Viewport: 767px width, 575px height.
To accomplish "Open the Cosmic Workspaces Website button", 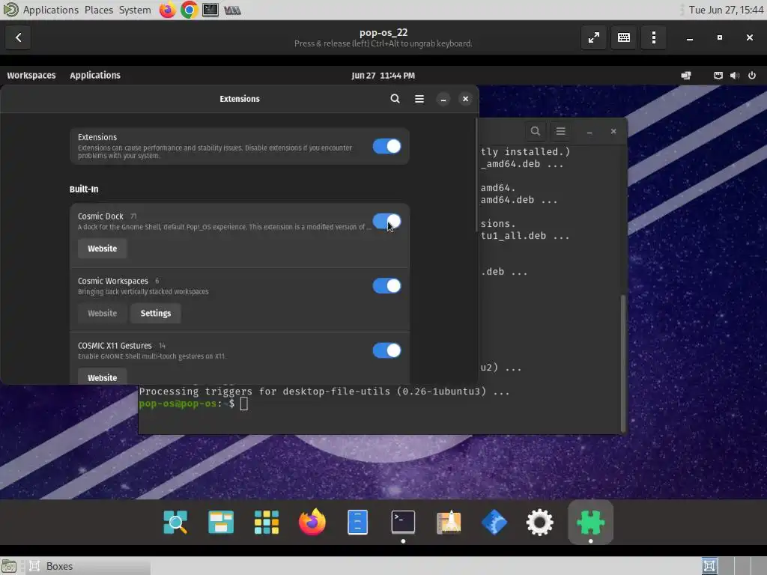I will pyautogui.click(x=102, y=313).
